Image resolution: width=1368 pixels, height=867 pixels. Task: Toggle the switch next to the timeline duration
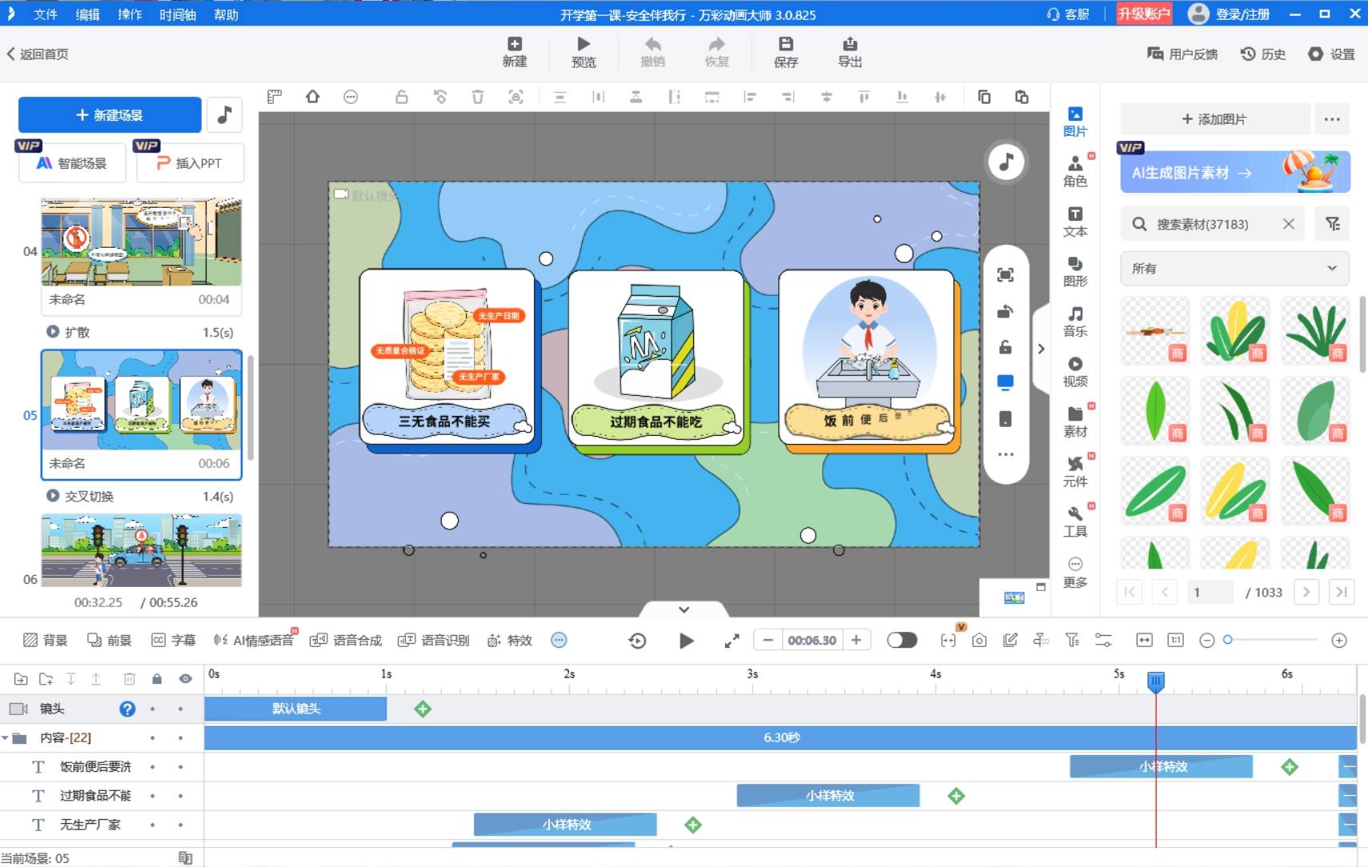[x=901, y=640]
